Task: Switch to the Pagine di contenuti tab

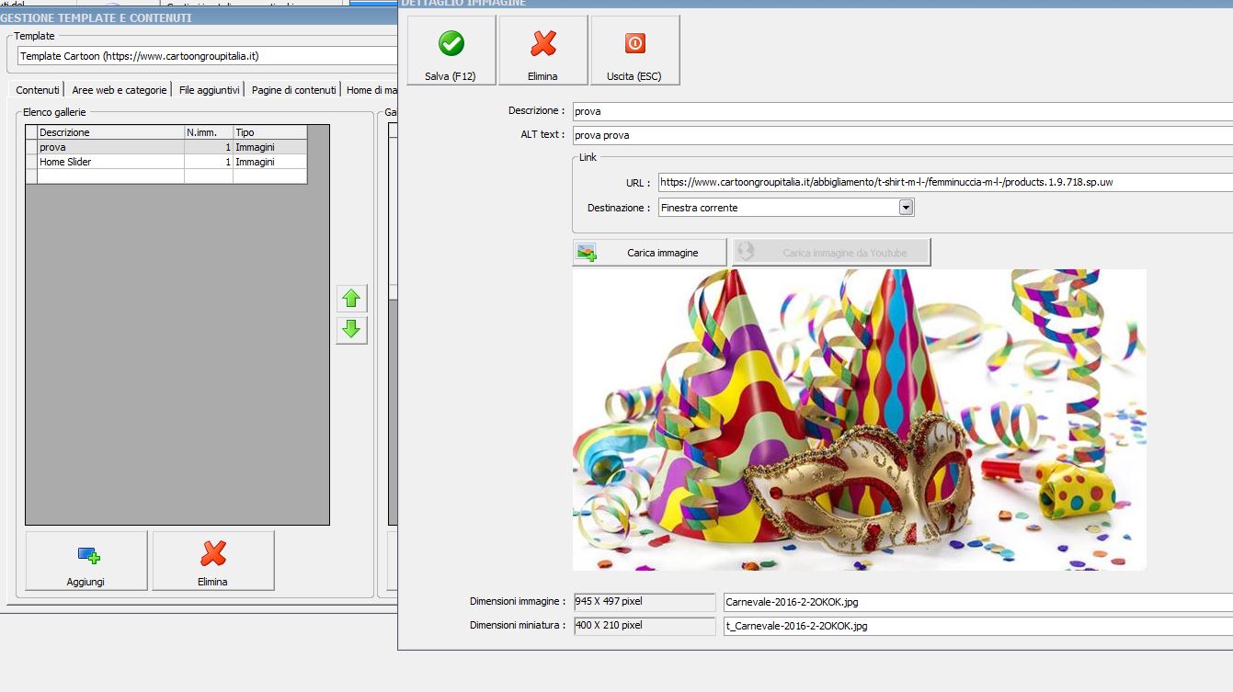Action: (293, 90)
